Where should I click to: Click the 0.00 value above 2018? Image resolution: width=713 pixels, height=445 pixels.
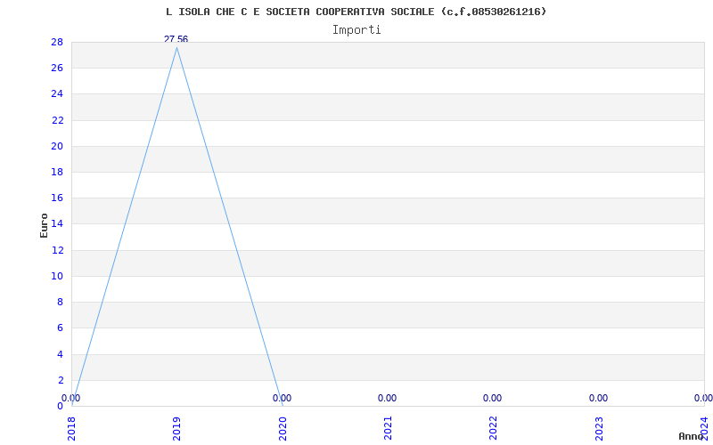(71, 398)
